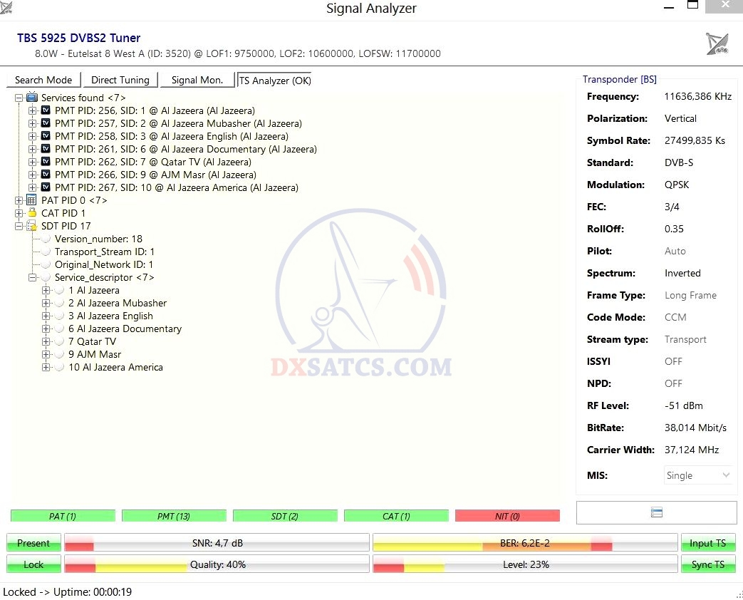Click the Level 23% bar
Screen dimensions: 743x600
click(525, 564)
